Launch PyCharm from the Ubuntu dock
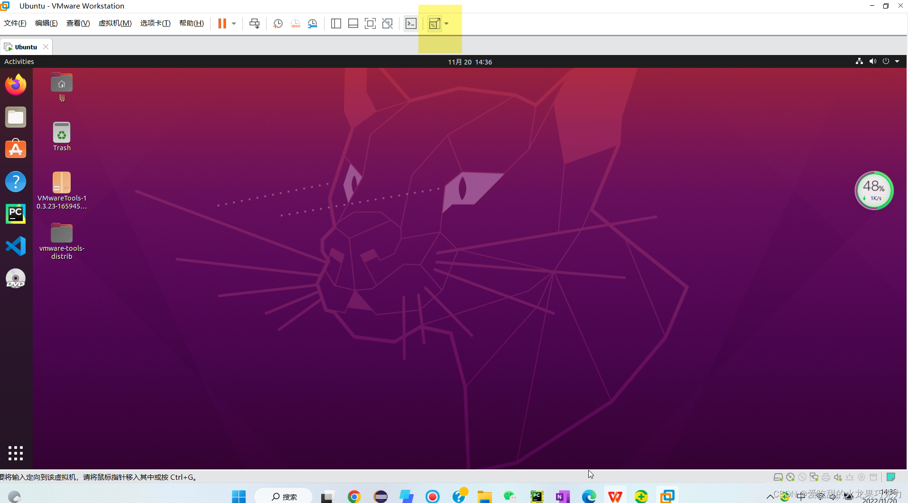908x503 pixels. 16,214
